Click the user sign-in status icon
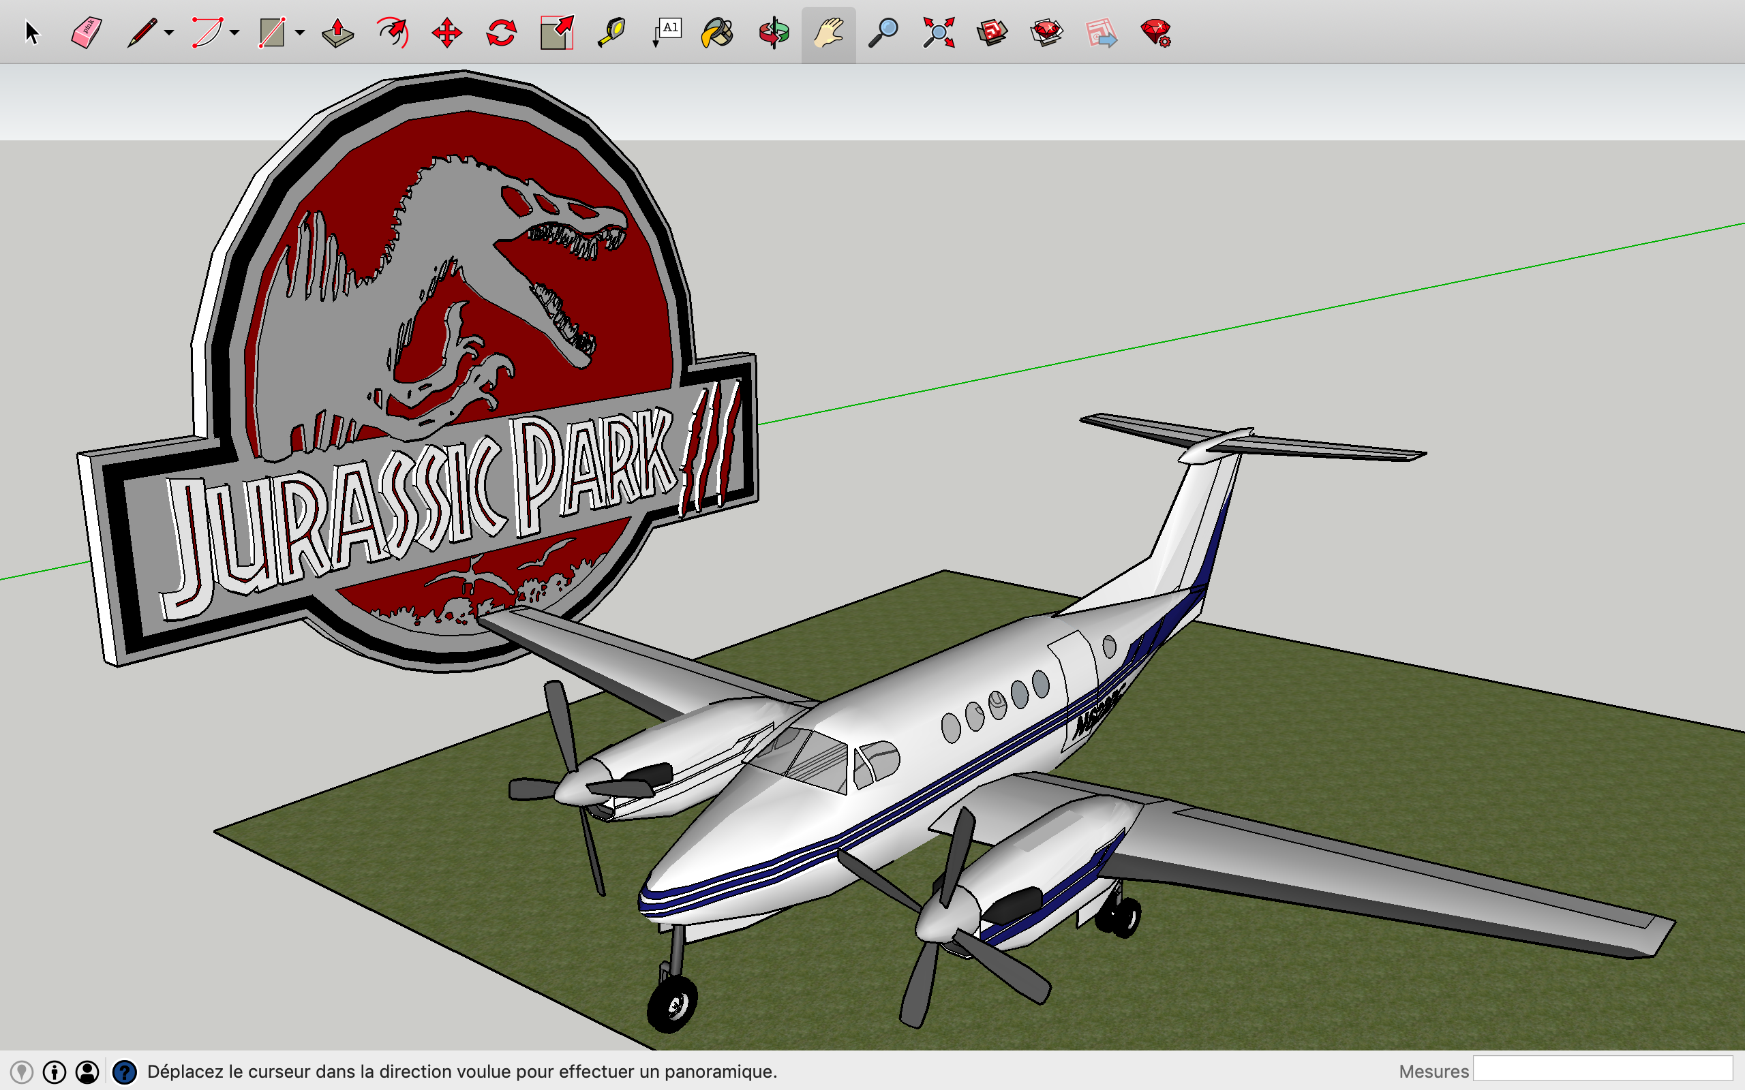Image resolution: width=1745 pixels, height=1090 pixels. click(x=87, y=1072)
